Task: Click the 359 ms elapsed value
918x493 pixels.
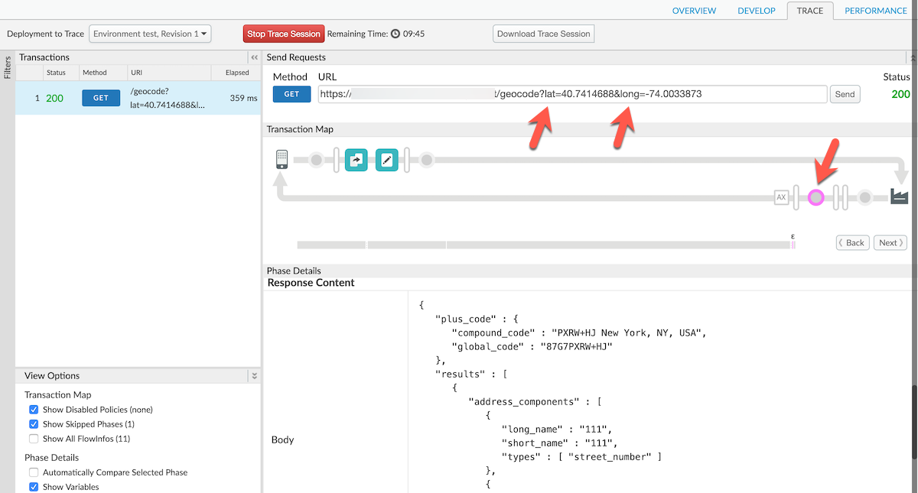Action: tap(243, 98)
